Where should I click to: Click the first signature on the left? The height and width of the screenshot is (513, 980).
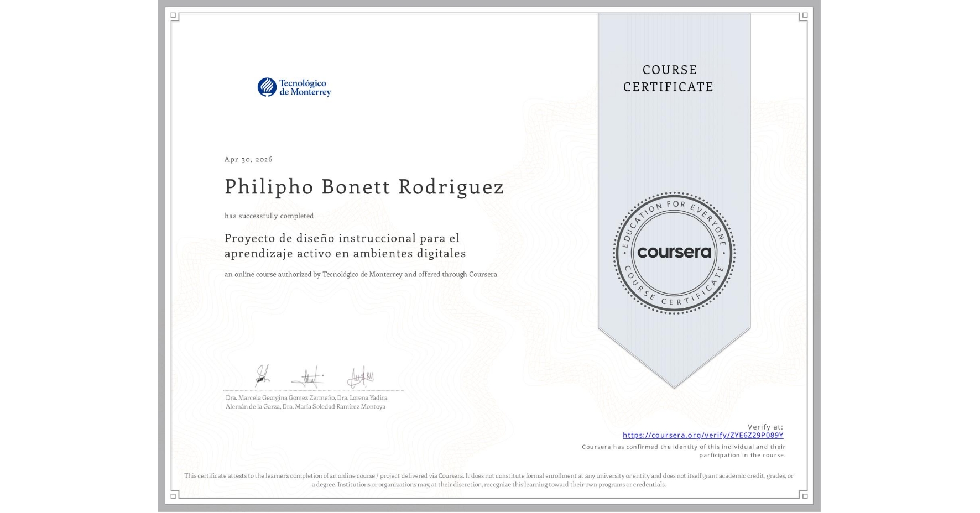(262, 376)
